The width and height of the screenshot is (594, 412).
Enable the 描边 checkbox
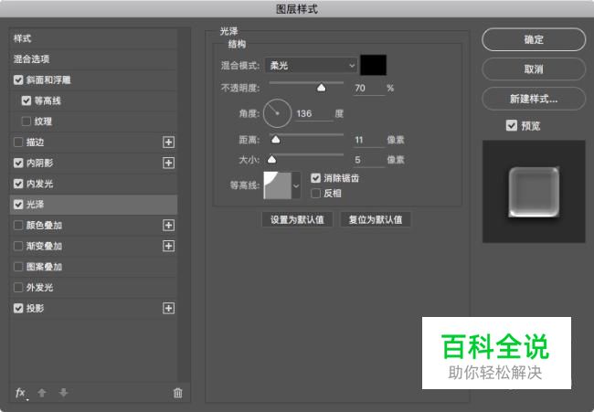18,143
